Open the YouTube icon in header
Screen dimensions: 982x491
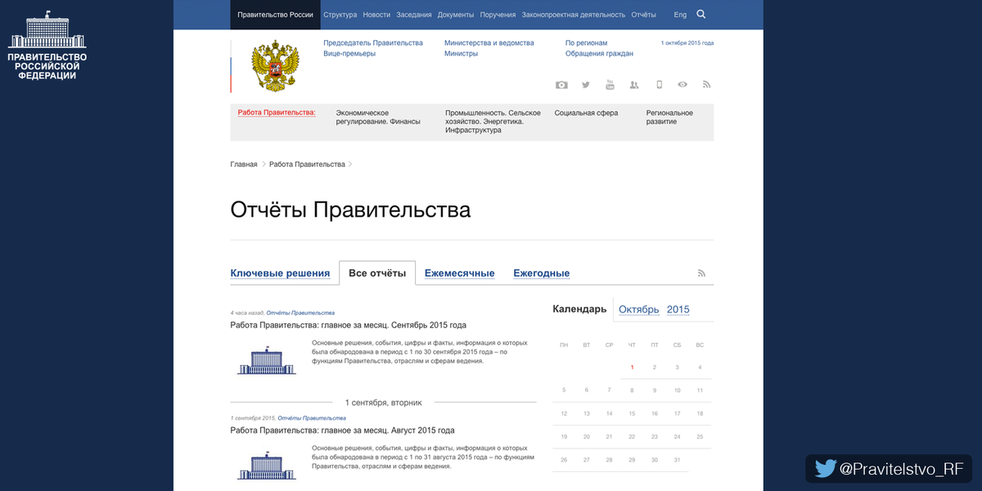(610, 85)
